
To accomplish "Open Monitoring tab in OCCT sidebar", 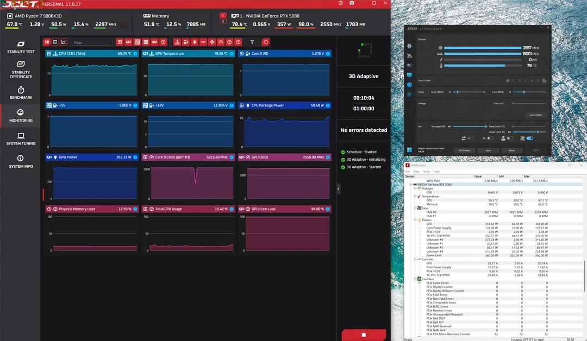I will pos(21,116).
